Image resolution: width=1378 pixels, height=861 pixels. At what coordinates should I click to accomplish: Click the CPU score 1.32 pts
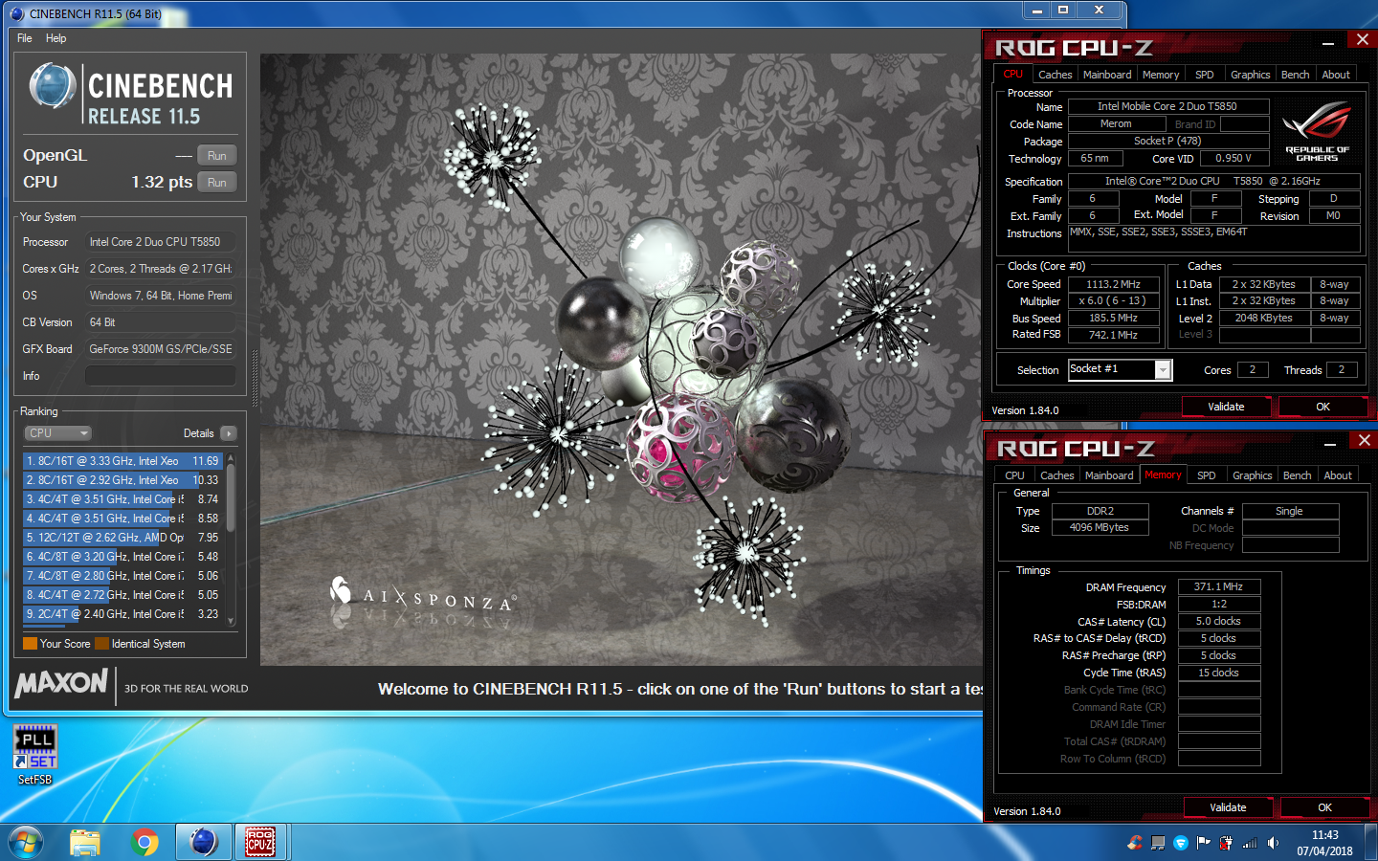pyautogui.click(x=162, y=182)
